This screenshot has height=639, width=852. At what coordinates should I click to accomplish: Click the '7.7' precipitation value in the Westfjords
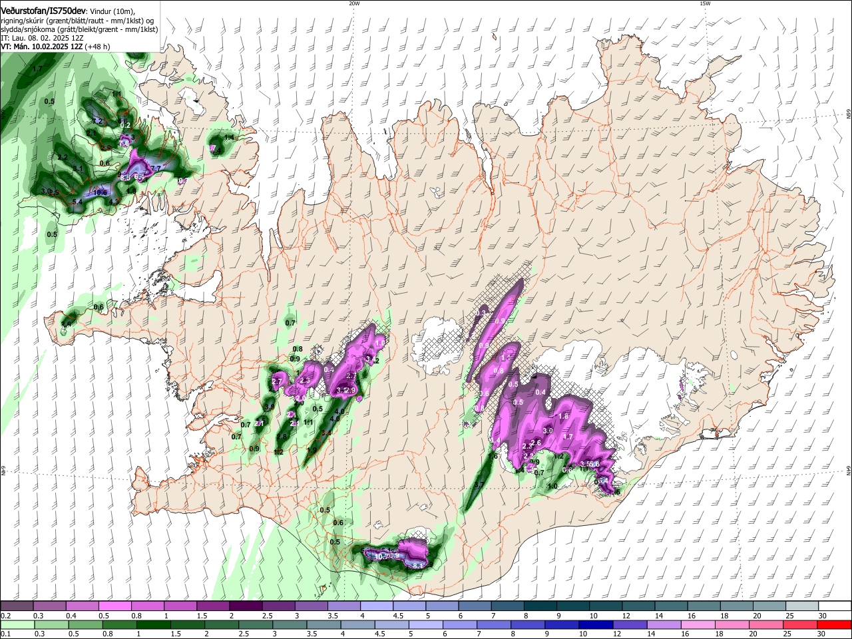156,168
